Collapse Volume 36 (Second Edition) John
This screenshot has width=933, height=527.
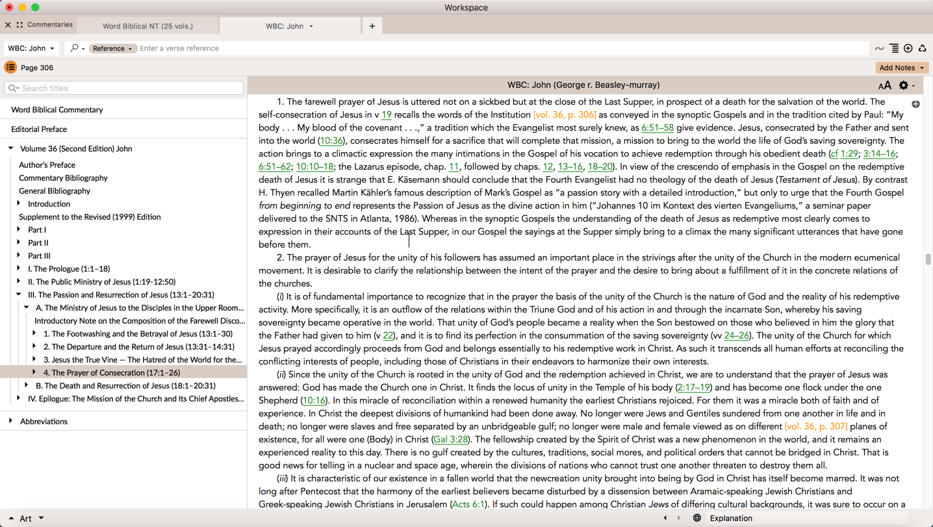click(11, 148)
